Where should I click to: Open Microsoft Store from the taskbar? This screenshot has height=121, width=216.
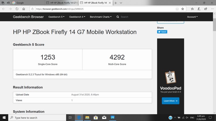click(x=96, y=118)
